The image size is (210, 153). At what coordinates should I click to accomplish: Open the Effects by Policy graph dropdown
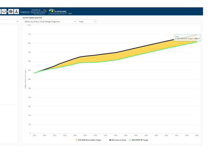click(49, 22)
